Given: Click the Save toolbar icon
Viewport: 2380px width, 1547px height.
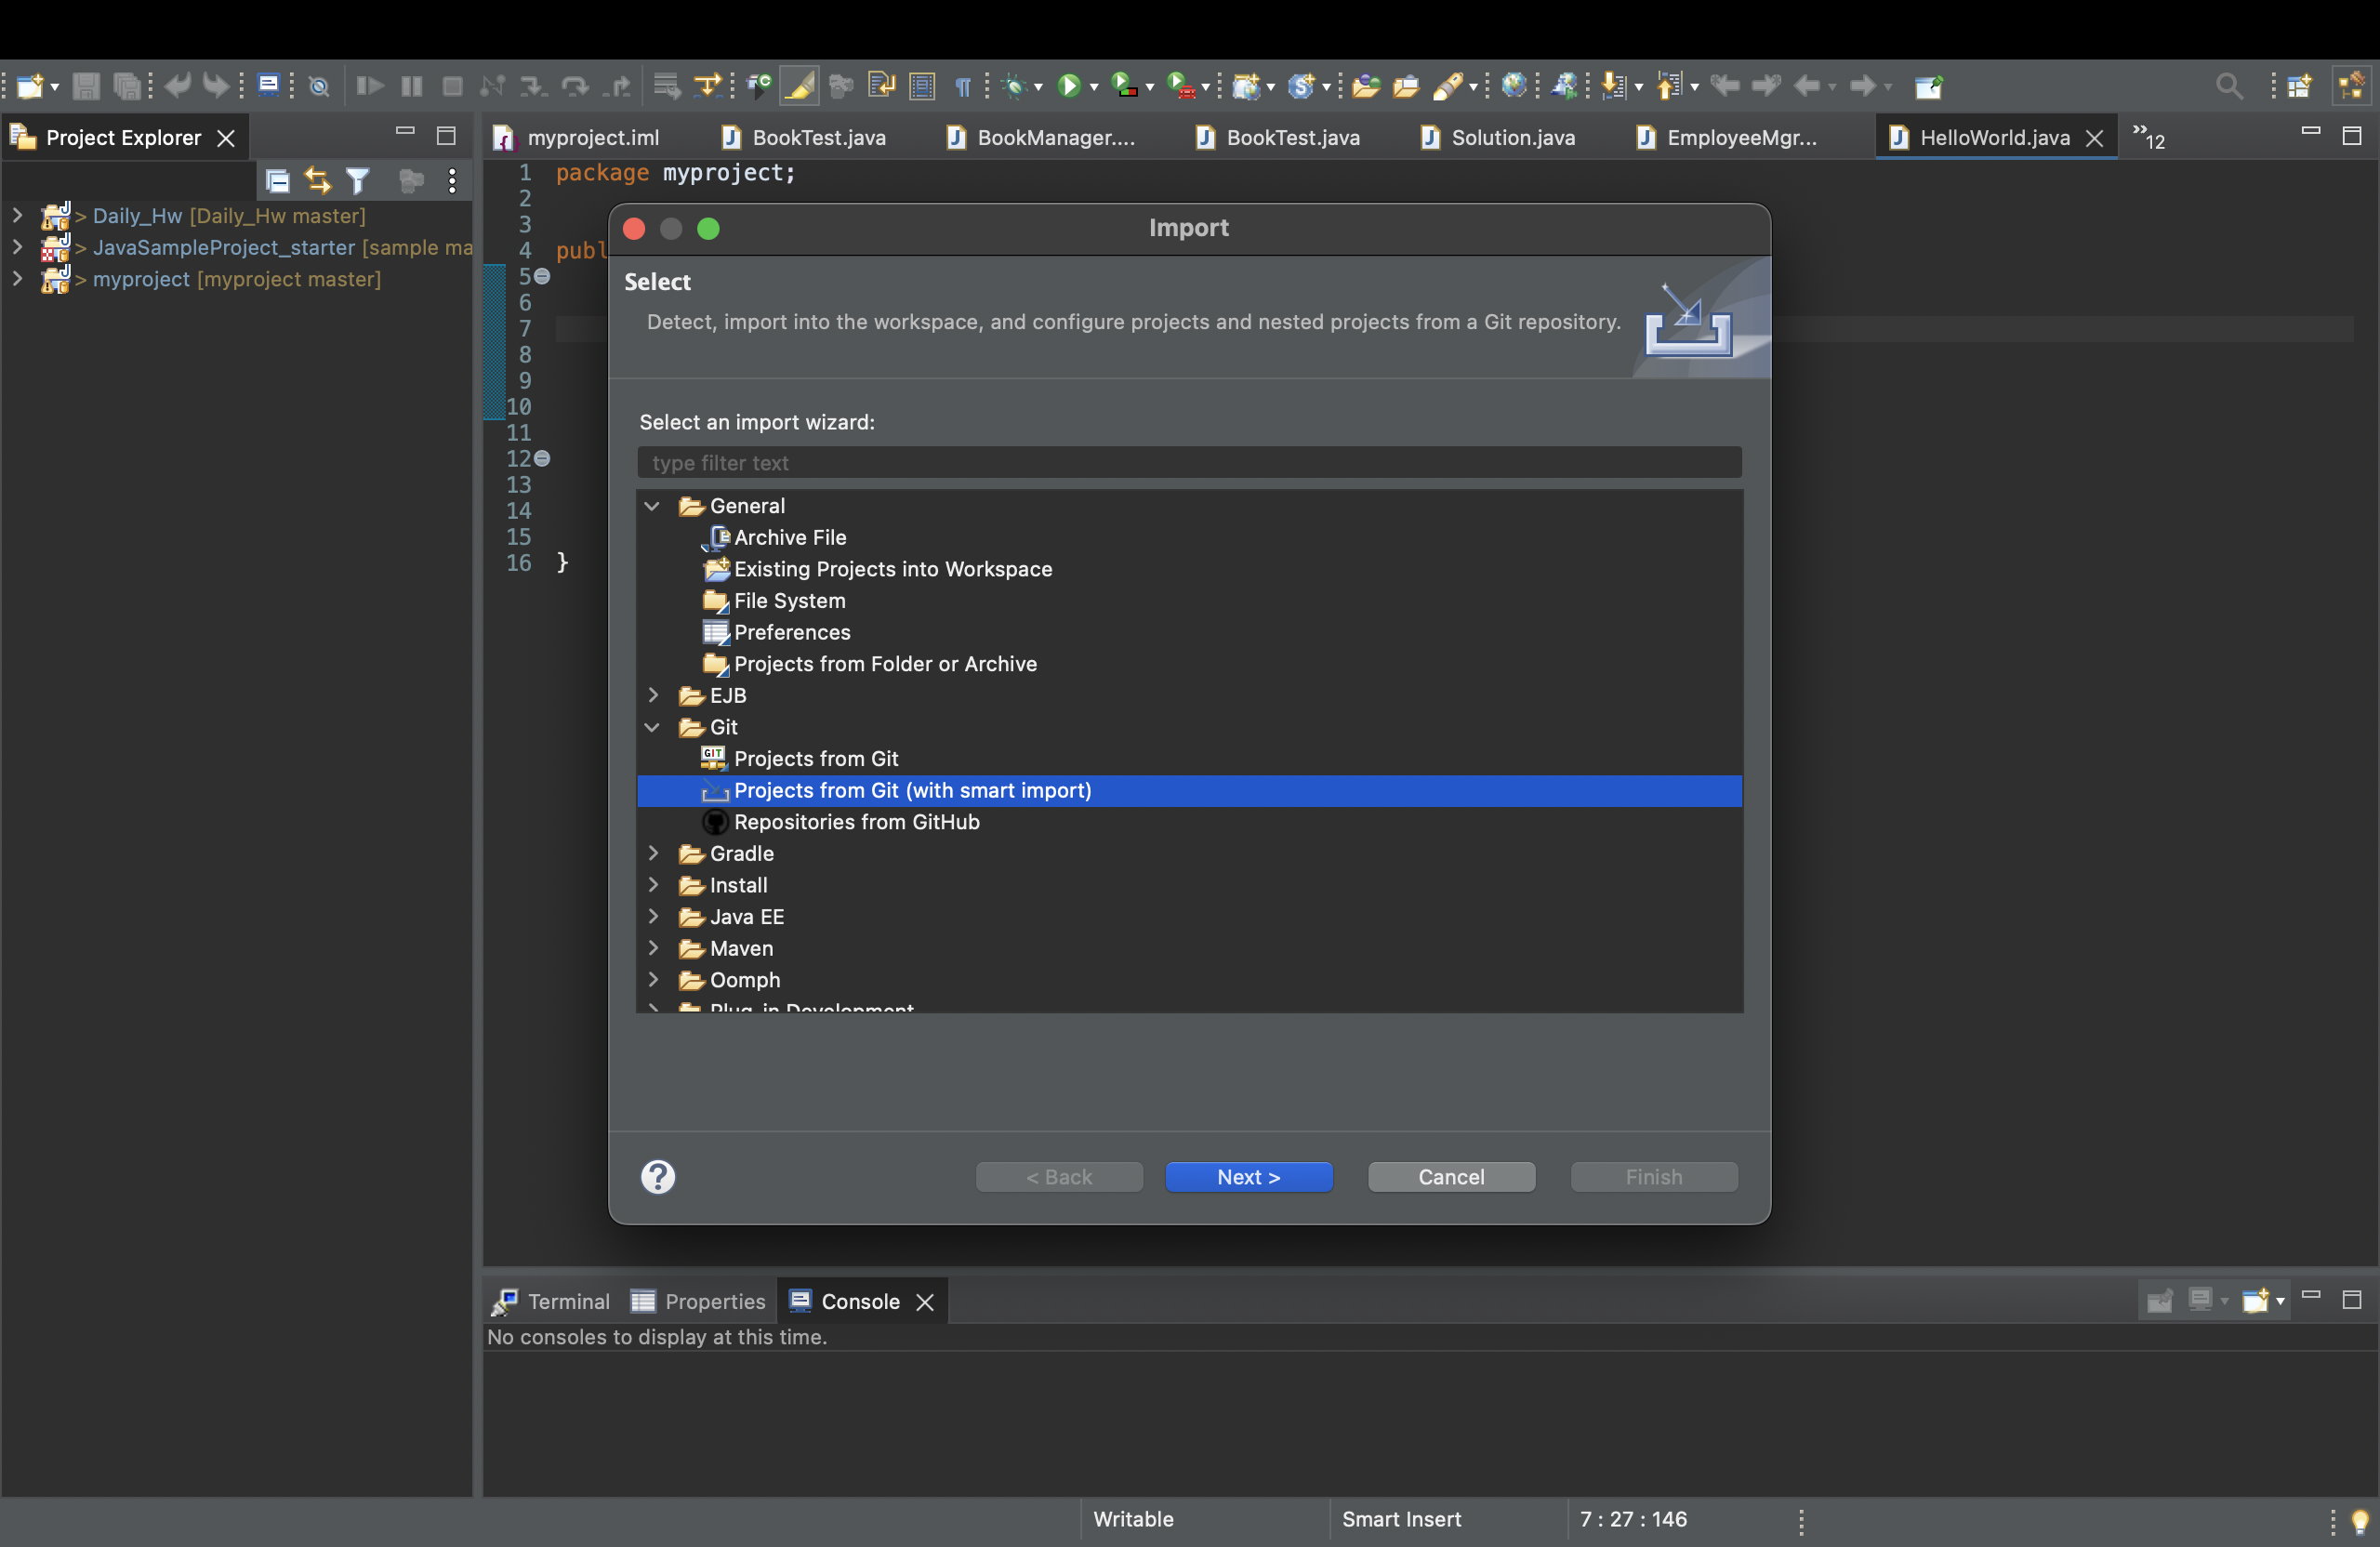Looking at the screenshot, I should (x=86, y=86).
